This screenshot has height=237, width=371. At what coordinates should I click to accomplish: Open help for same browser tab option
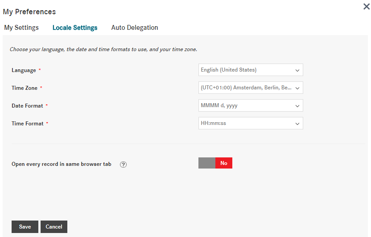click(124, 164)
